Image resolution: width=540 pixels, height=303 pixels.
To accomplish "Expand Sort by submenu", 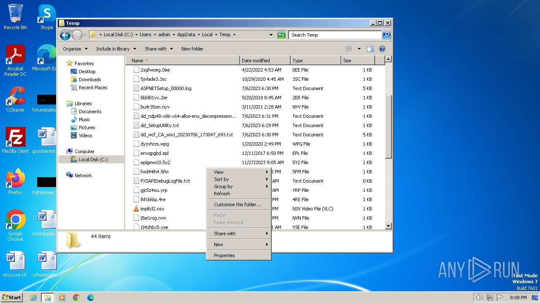I will pyautogui.click(x=238, y=179).
